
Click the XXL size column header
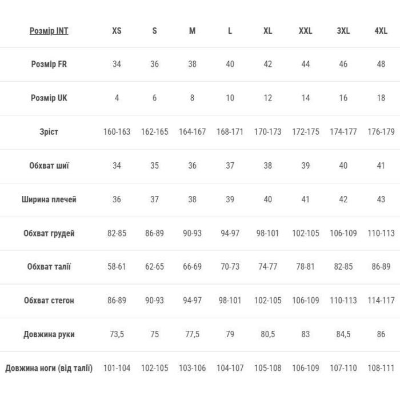click(305, 31)
